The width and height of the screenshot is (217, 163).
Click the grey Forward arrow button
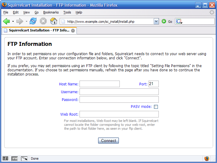click(20, 21)
